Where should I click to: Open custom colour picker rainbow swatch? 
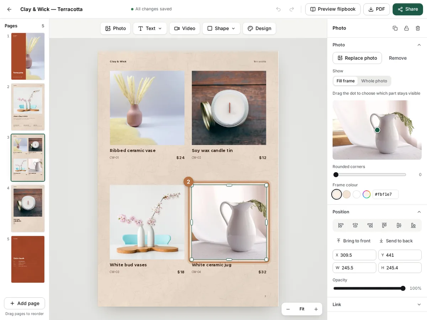(367, 194)
